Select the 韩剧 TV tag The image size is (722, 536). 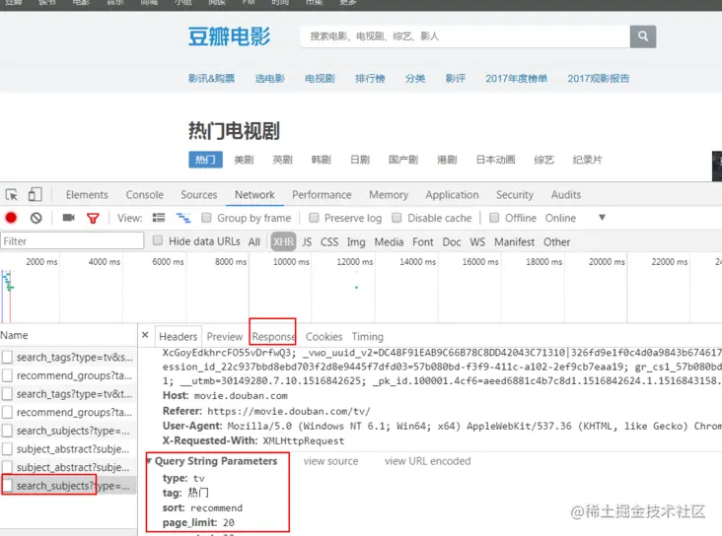321,160
